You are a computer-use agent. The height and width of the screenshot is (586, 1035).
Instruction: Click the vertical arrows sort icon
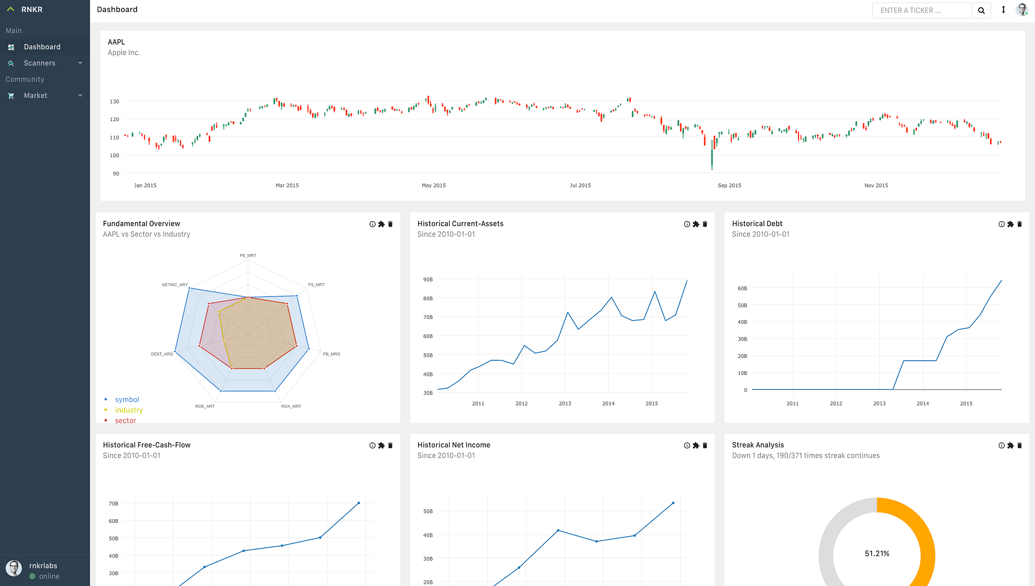(x=1003, y=10)
